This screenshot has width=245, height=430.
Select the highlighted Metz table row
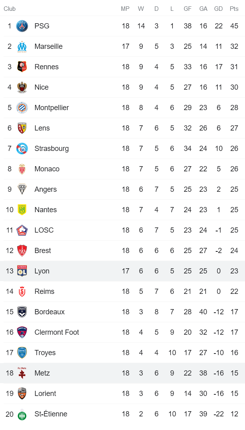point(122,373)
